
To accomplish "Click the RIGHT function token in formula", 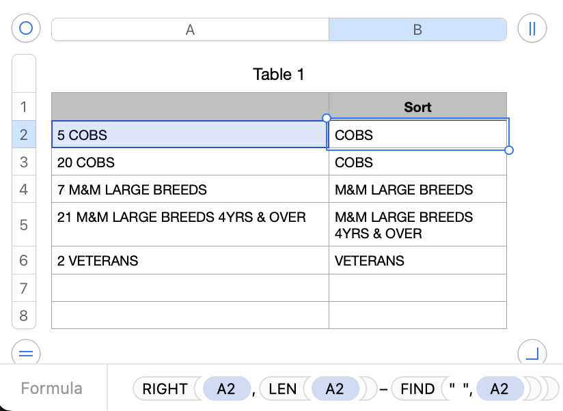I will pos(165,389).
